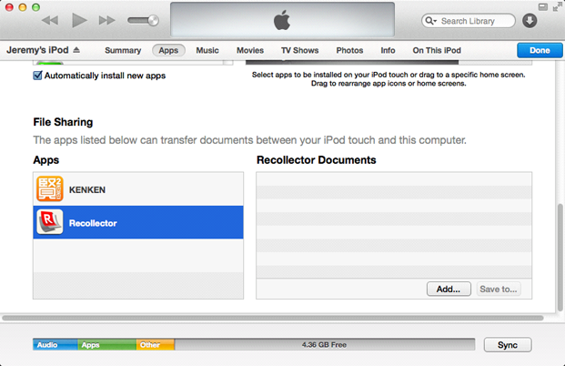
Task: Adjust the volume slider knob
Action: tap(153, 21)
